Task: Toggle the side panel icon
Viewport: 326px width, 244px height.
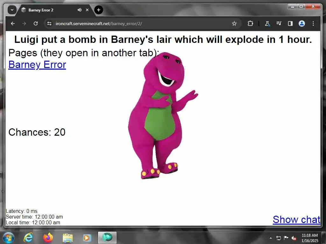Action: pos(290,24)
